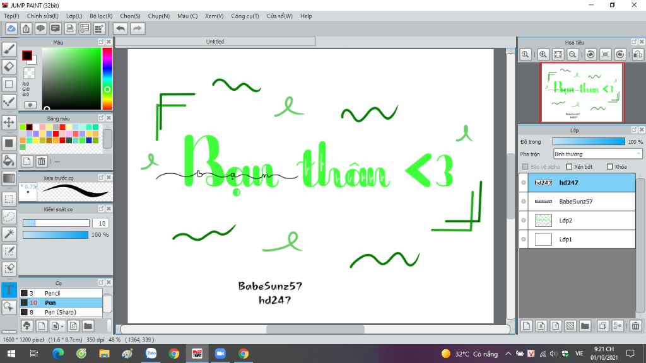Rotate canvas right in Navigator
The image size is (646, 363).
point(620,54)
